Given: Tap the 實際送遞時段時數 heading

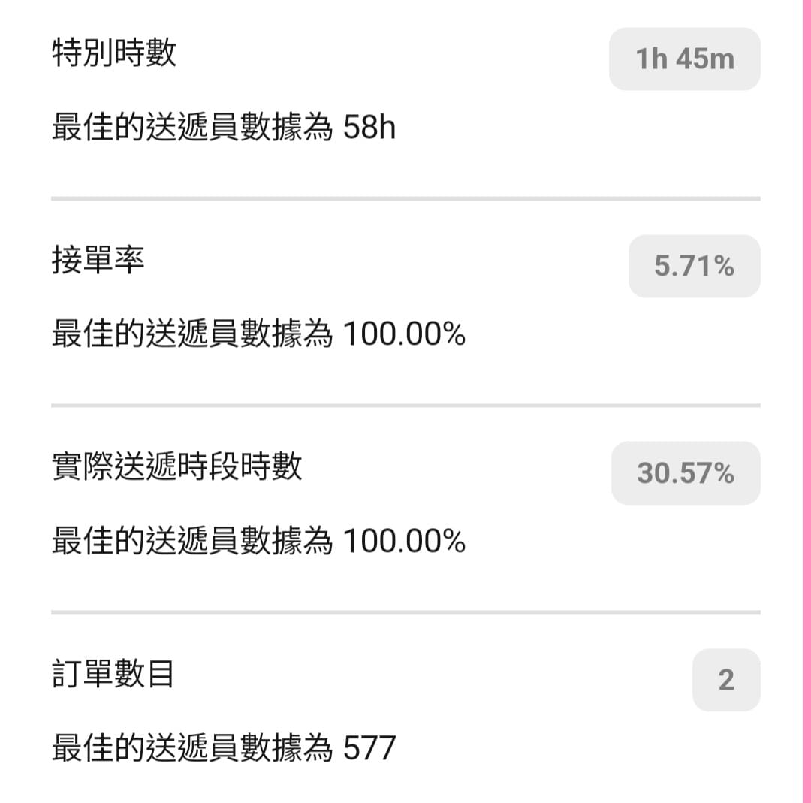Looking at the screenshot, I should [177, 466].
